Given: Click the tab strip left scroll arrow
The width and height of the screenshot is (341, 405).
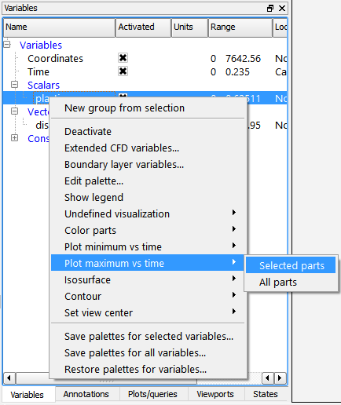Looking at the screenshot, I should 268,378.
